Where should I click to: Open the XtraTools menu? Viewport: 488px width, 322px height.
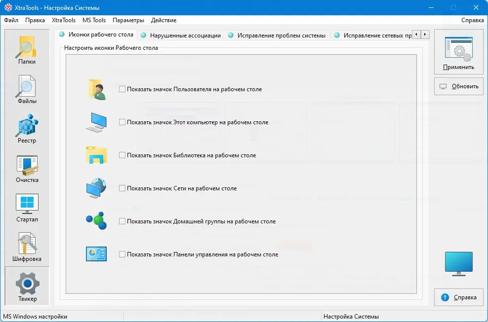[x=64, y=20]
